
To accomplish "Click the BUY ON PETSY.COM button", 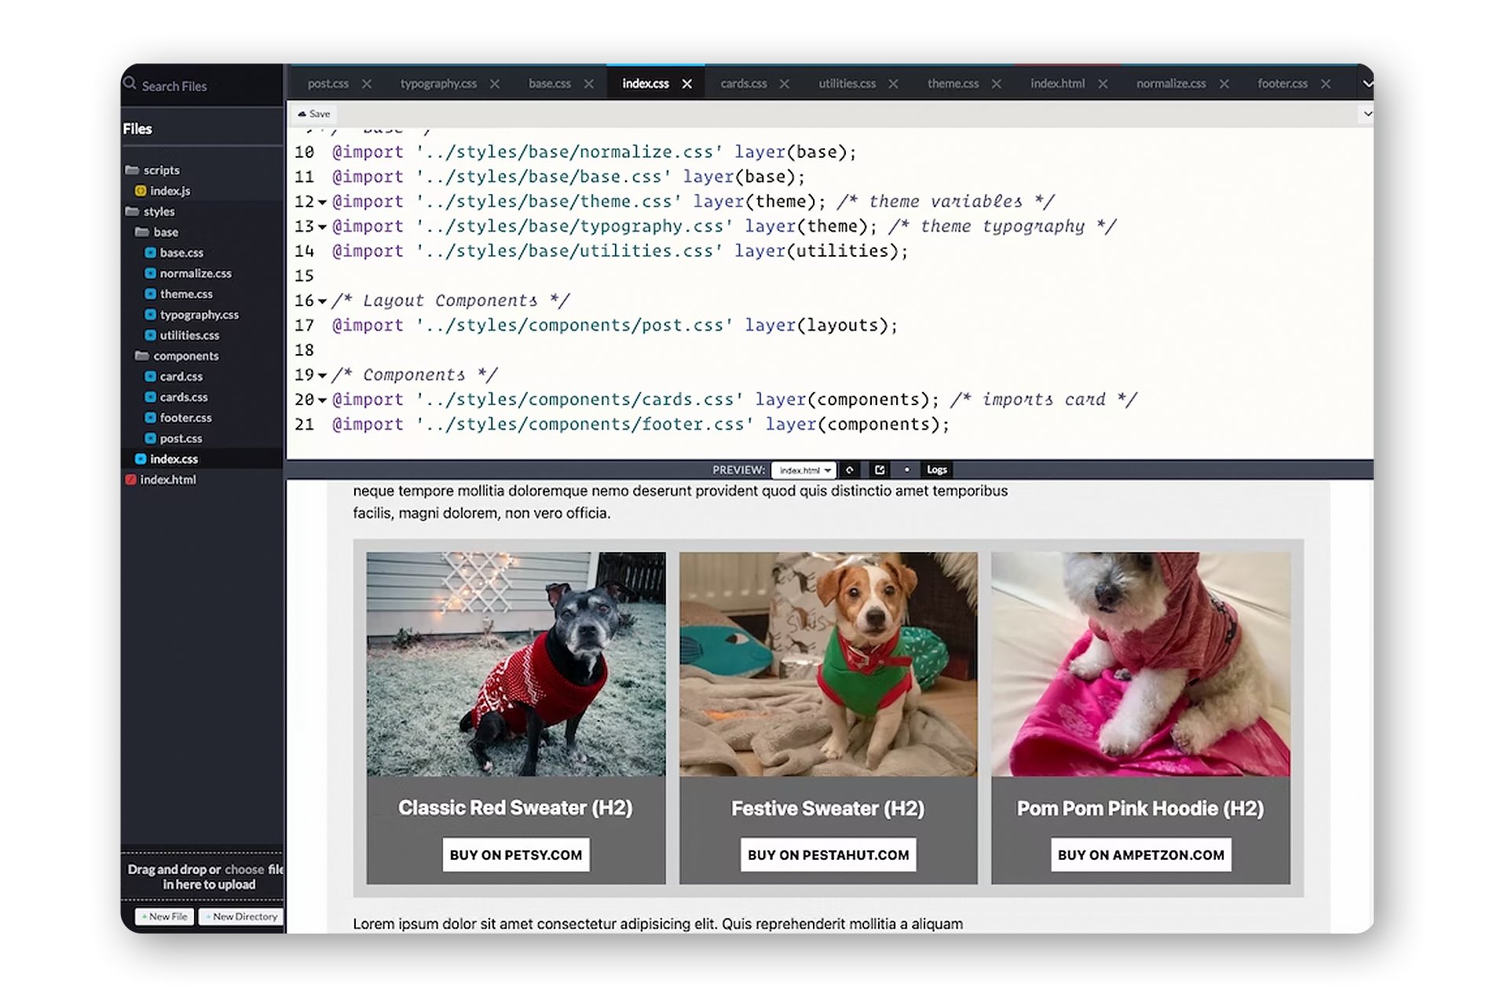I will point(516,855).
